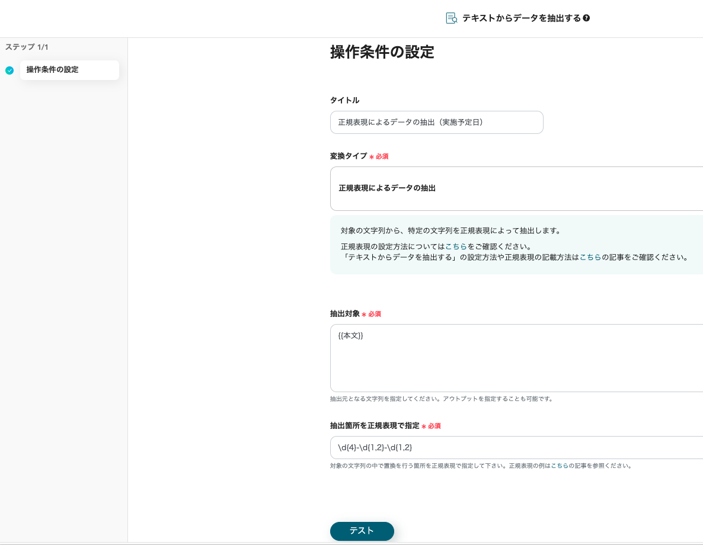This screenshot has width=703, height=545.
Task: Open こちら link for regex examples
Action: (x=560, y=466)
